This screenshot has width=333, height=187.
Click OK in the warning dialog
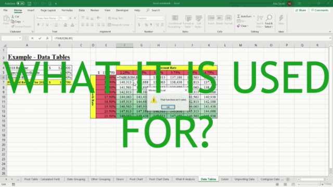tap(168, 107)
